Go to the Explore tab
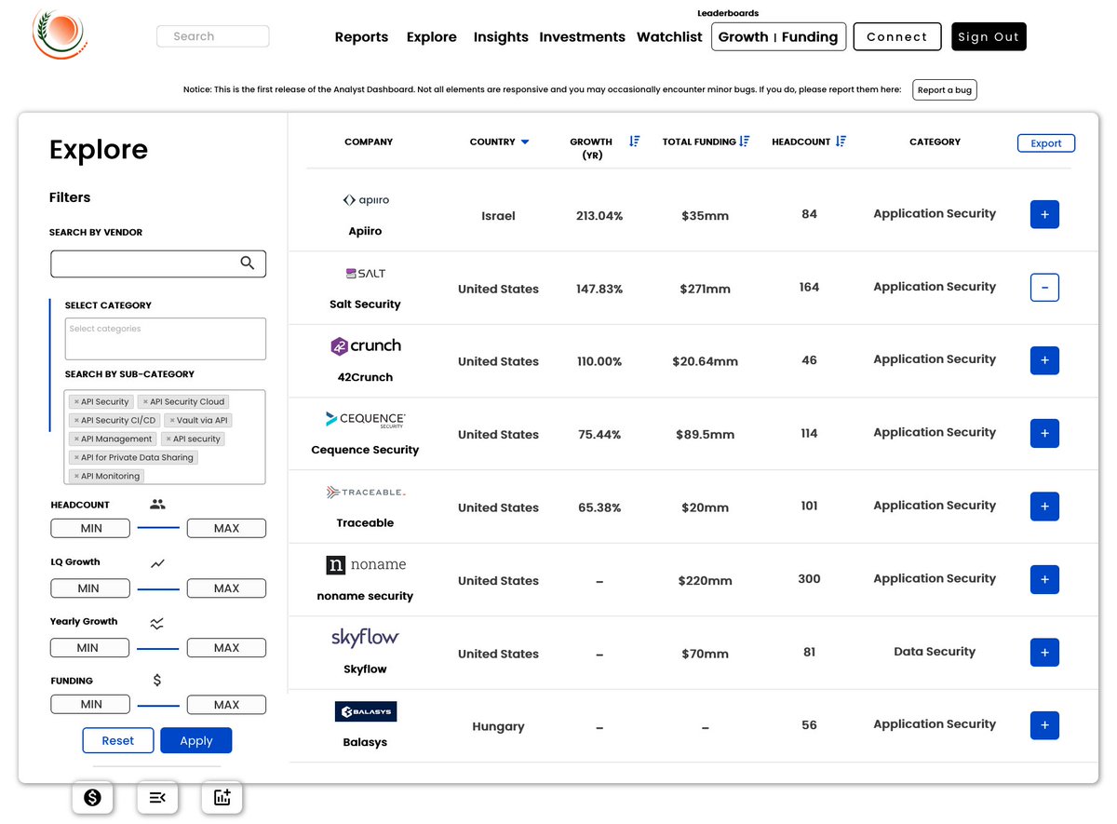1117x824 pixels. tap(432, 37)
